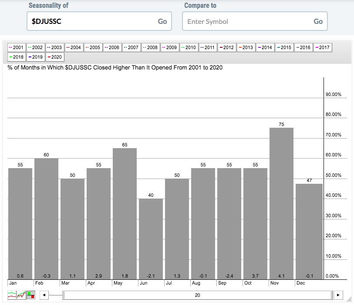Toggle the 2008 year series
Screen dimensions: 354x305
coord(151,47)
